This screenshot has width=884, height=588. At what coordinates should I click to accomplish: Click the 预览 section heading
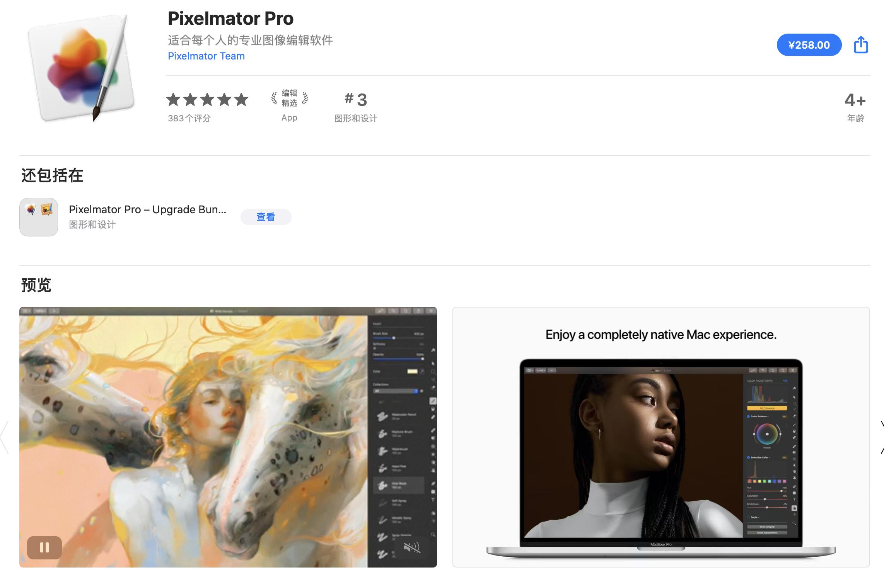point(36,285)
